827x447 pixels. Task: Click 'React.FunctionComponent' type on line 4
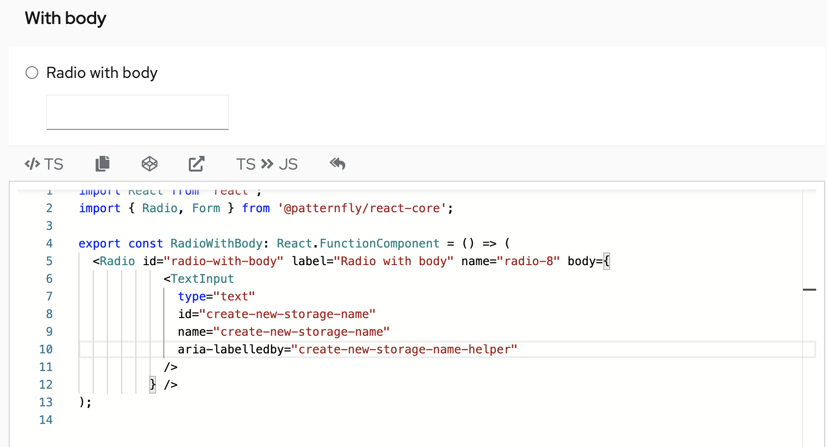tap(358, 244)
